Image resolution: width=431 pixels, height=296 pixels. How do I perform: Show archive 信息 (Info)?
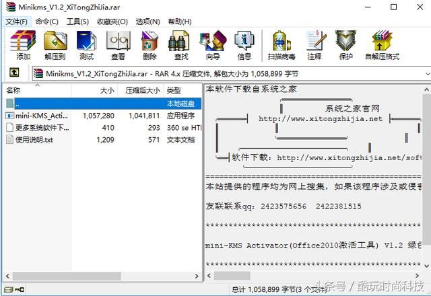pyautogui.click(x=244, y=40)
